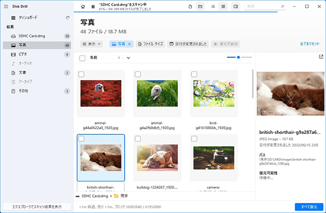326x213 pixels.
Task: Open ダッシュボード in the sidebar
Action: point(28,18)
